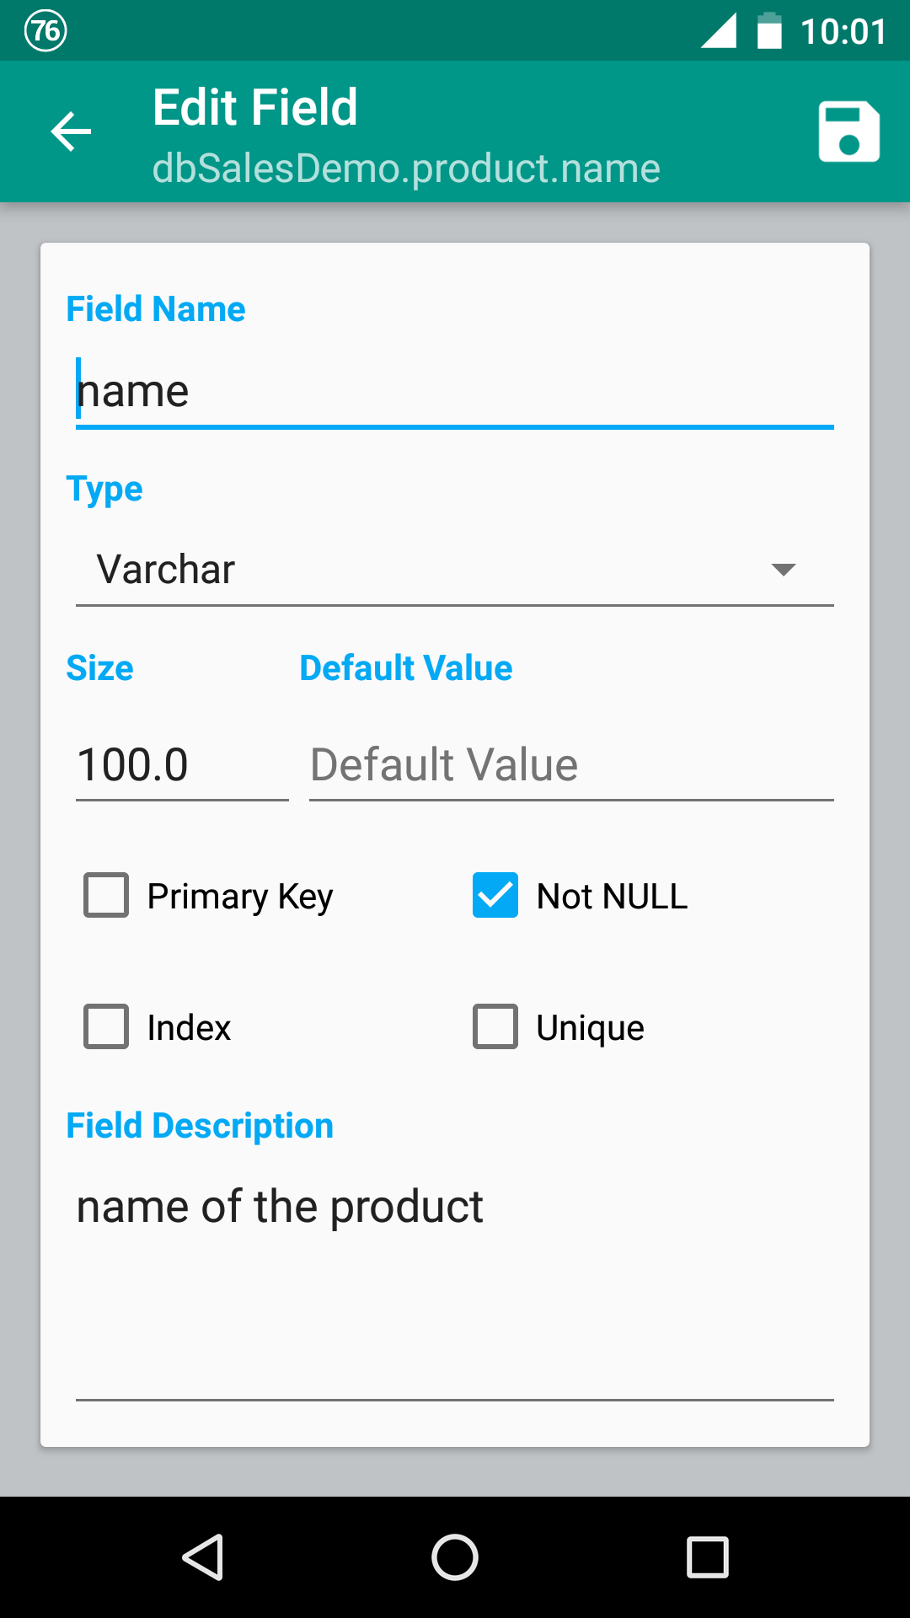Tap the Android home button
The image size is (910, 1618).
tap(455, 1556)
